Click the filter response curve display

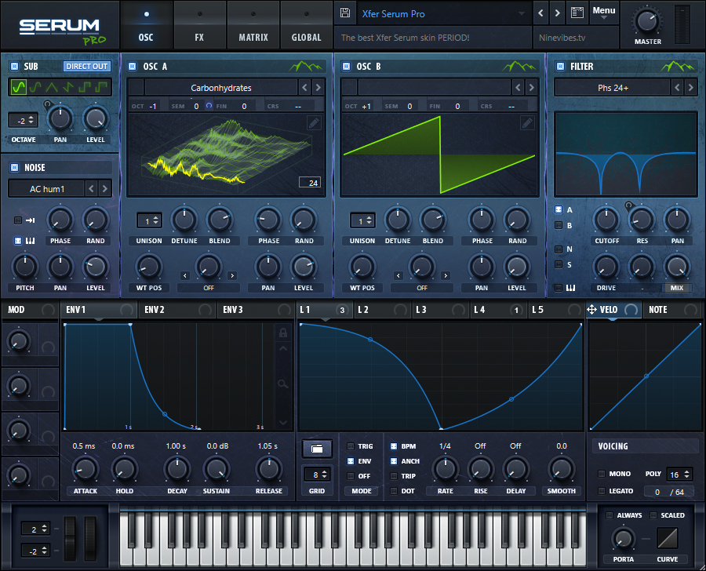pyautogui.click(x=626, y=154)
